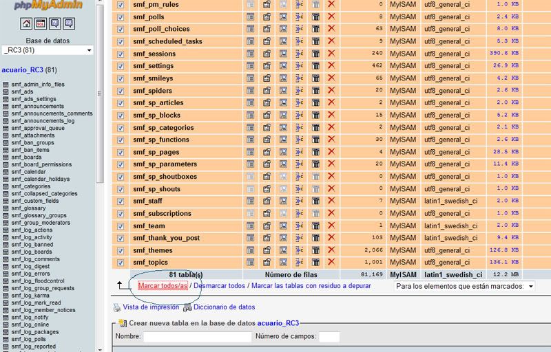Search icon in smf_scheduled_tasks row
The image size is (551, 352).
pos(283,41)
